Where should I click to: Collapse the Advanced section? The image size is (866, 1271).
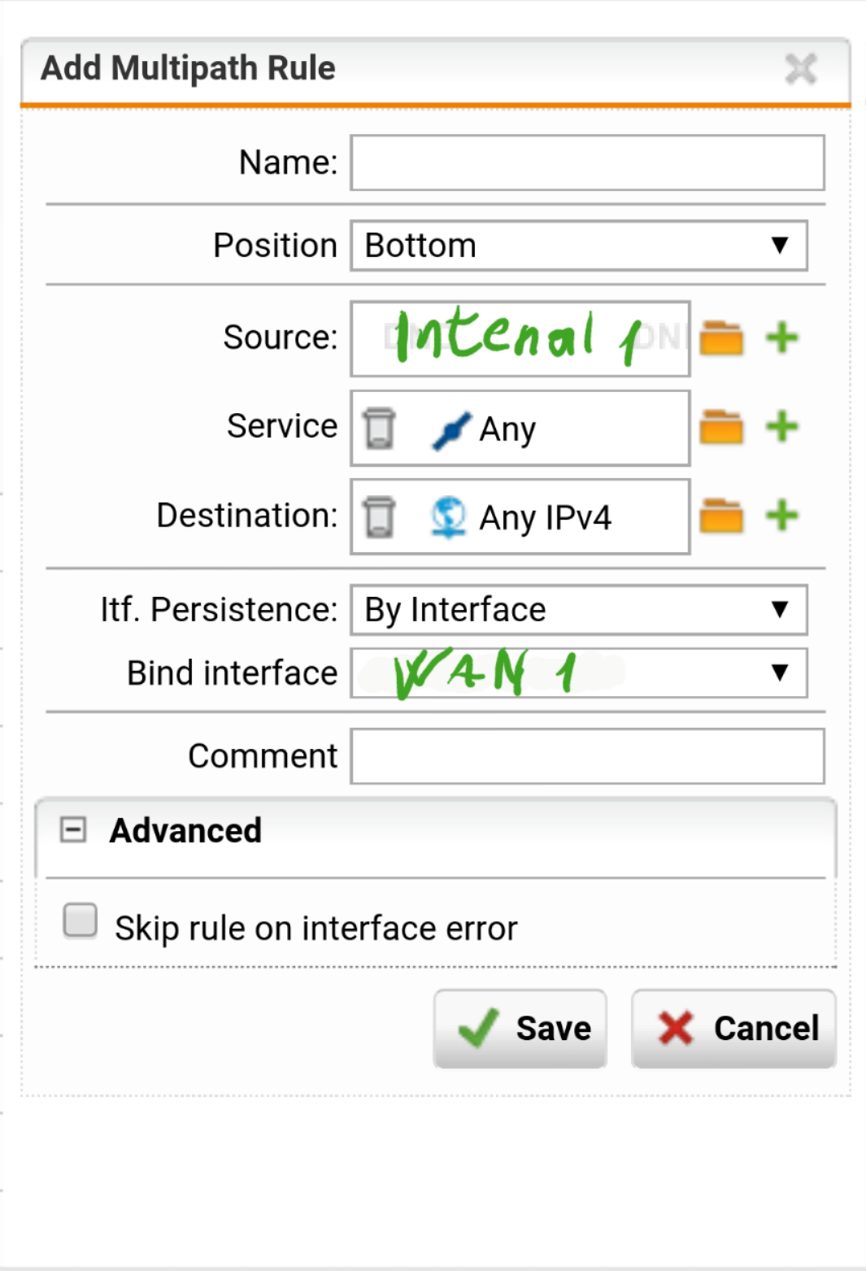73,830
